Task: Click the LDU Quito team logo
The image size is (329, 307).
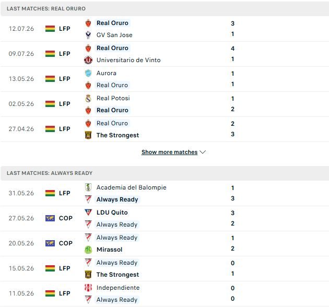Action: coord(88,212)
